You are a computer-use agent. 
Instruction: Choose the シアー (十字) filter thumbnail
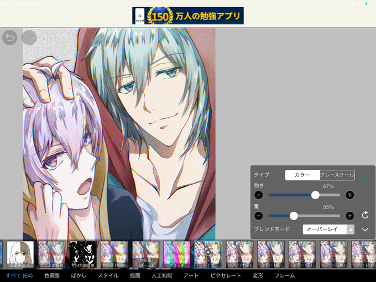click(x=239, y=254)
